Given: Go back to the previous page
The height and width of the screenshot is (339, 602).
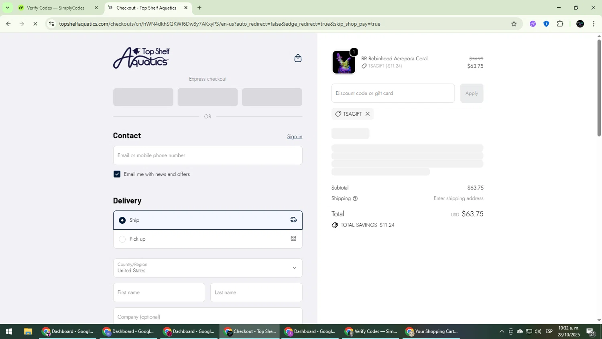Looking at the screenshot, I should pyautogui.click(x=8, y=24).
